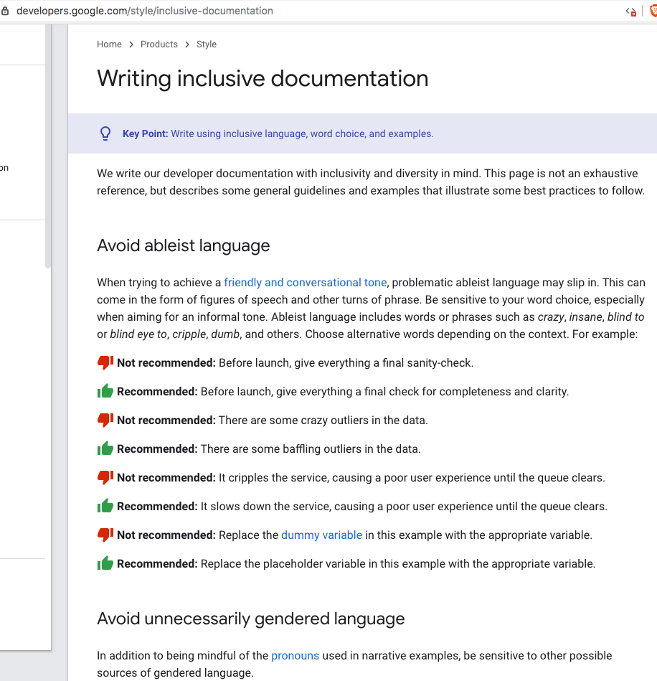Open the dummy variable link
The height and width of the screenshot is (681, 657).
(x=321, y=535)
